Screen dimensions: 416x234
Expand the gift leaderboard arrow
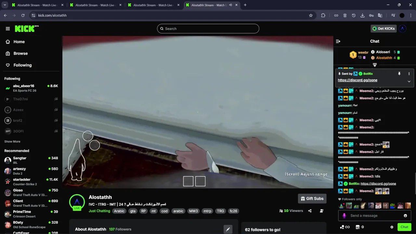(x=375, y=65)
